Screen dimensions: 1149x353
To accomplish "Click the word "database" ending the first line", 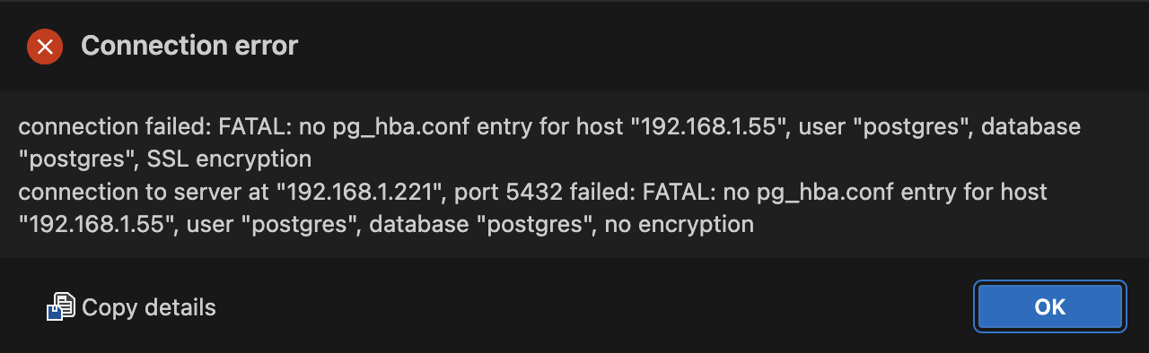I will 1031,127.
